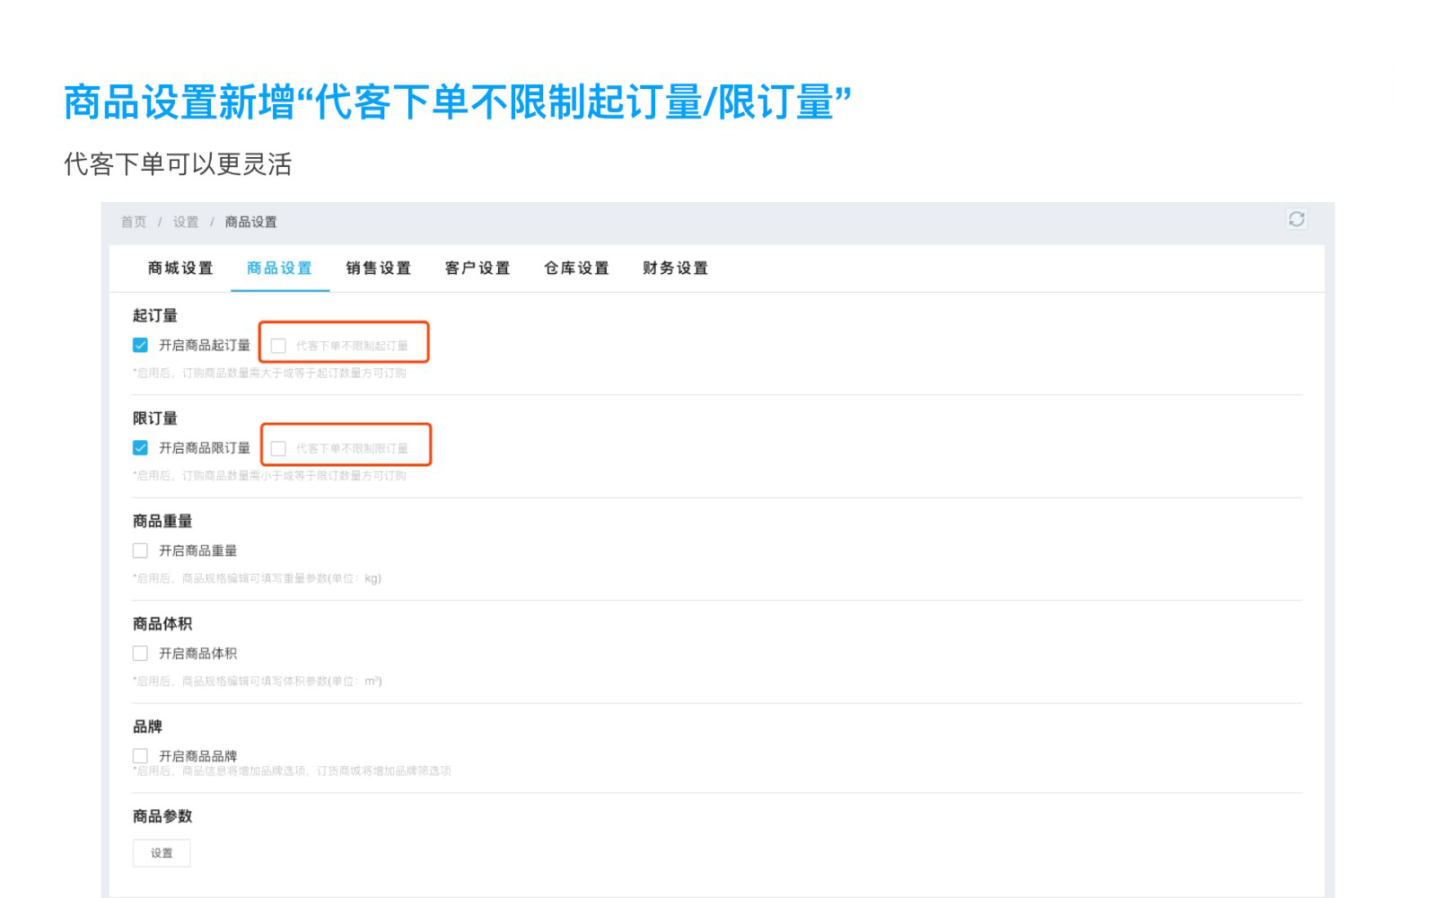Tick the 代客下单不限制限订量 checkbox
This screenshot has height=898, width=1436.
[x=279, y=448]
